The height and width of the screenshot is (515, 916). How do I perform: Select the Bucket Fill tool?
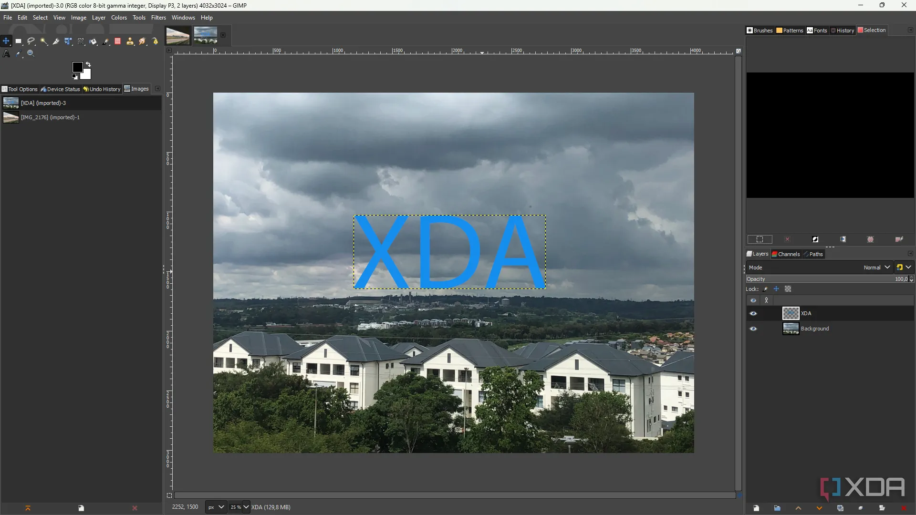93,41
